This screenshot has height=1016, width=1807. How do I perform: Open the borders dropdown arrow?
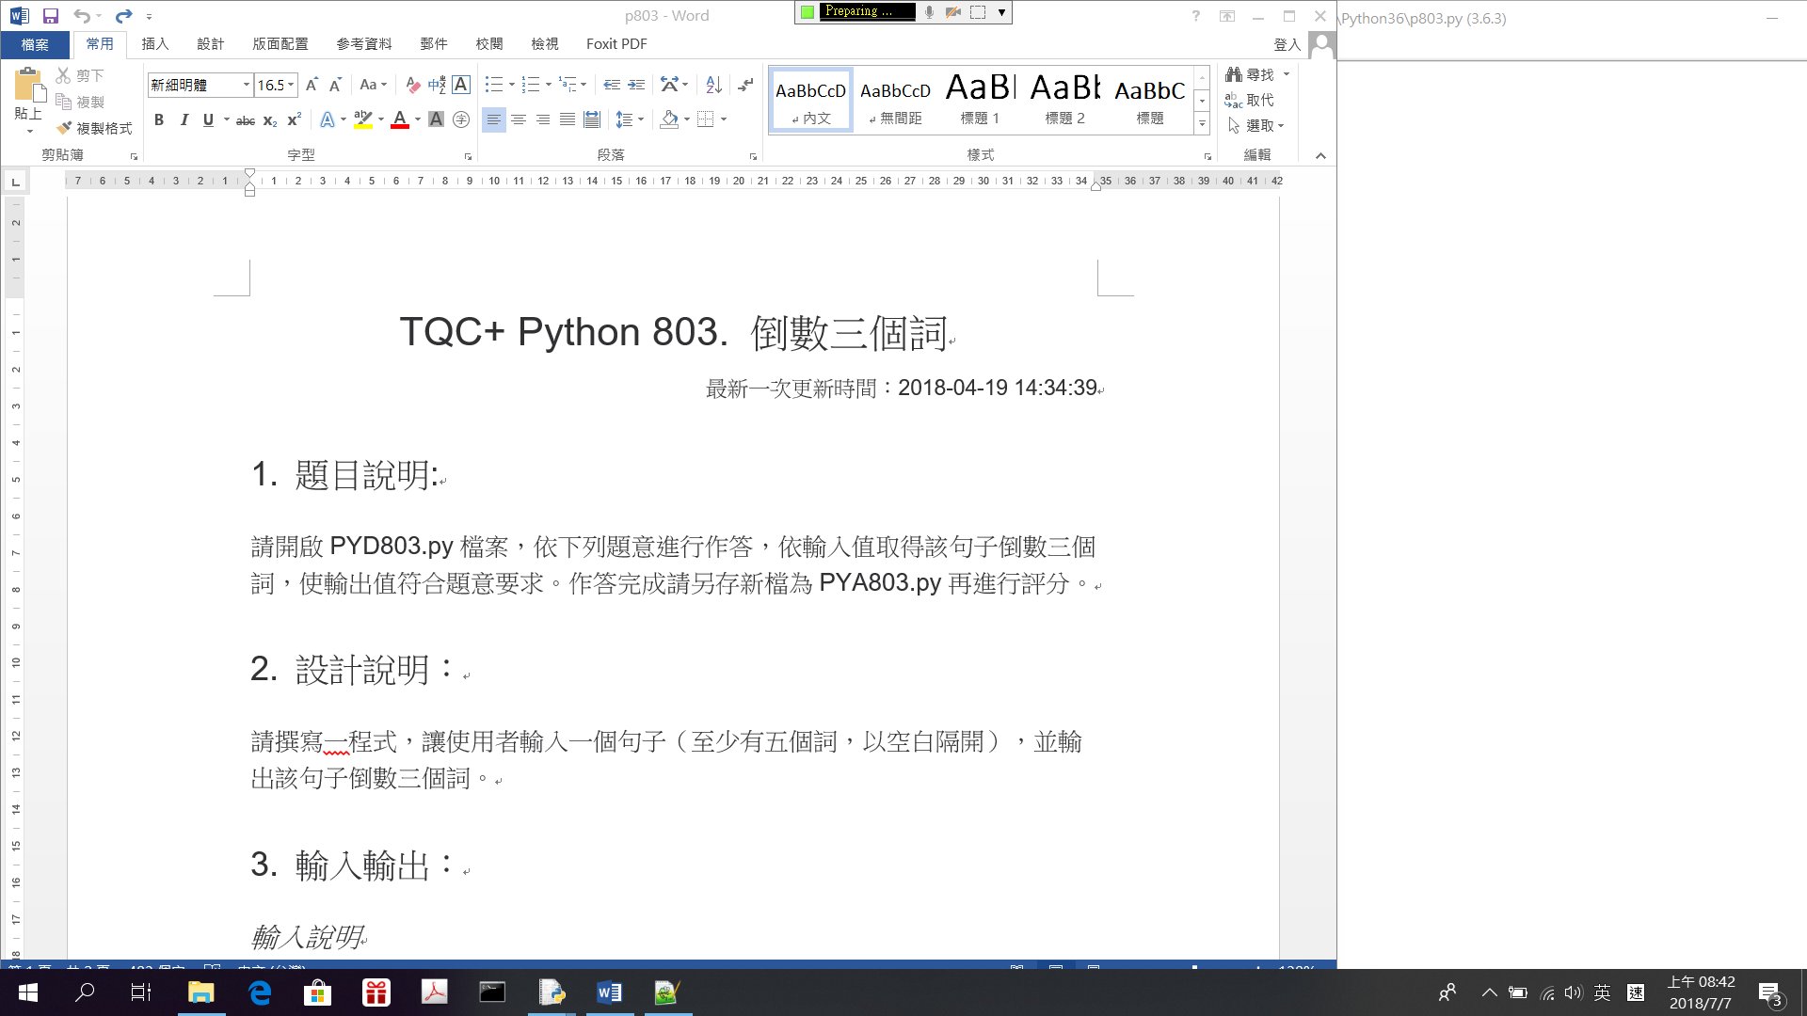pos(724,119)
